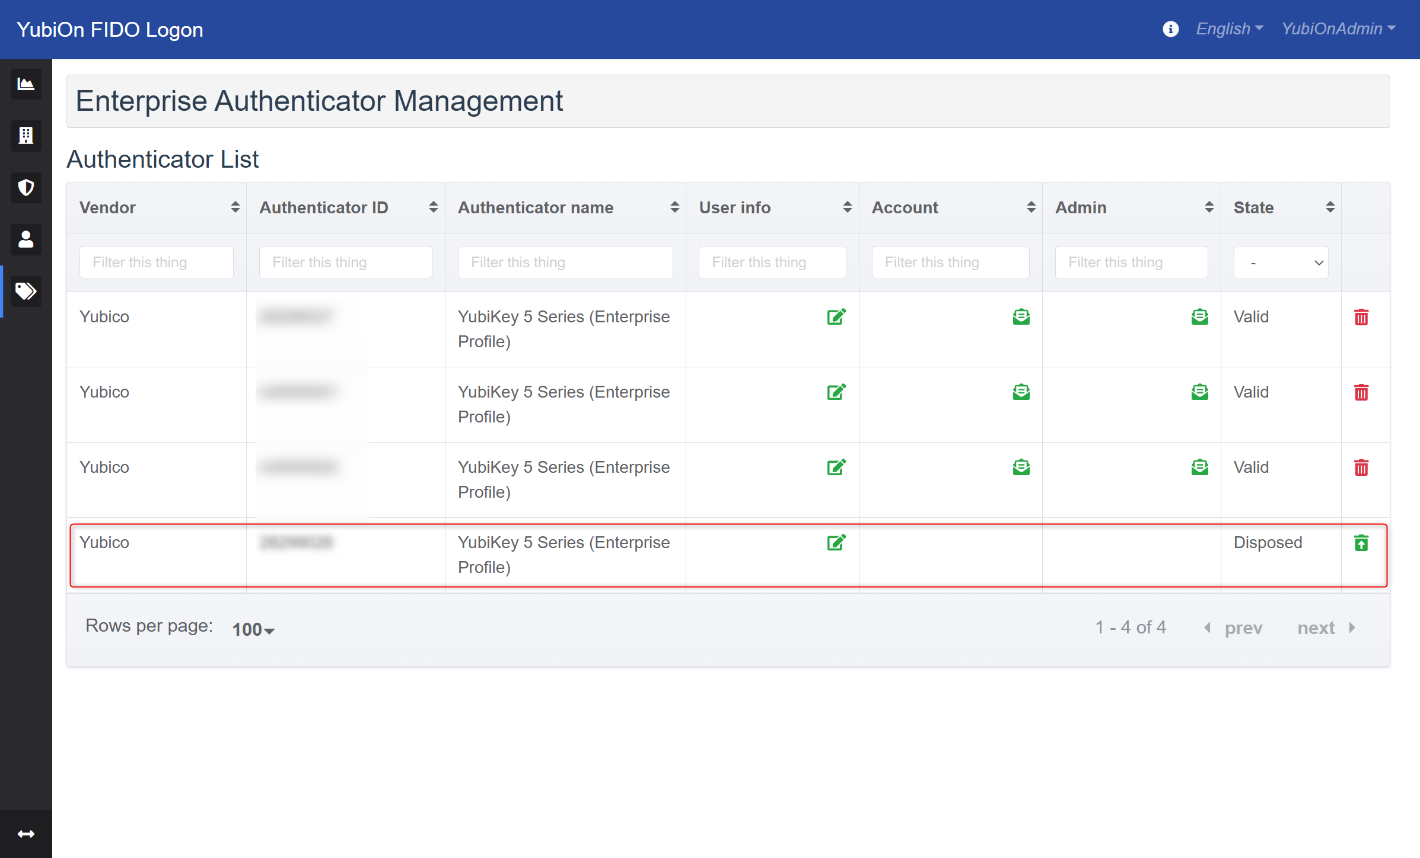This screenshot has width=1420, height=858.
Task: Expand the Rows per page selector
Action: pos(251,628)
